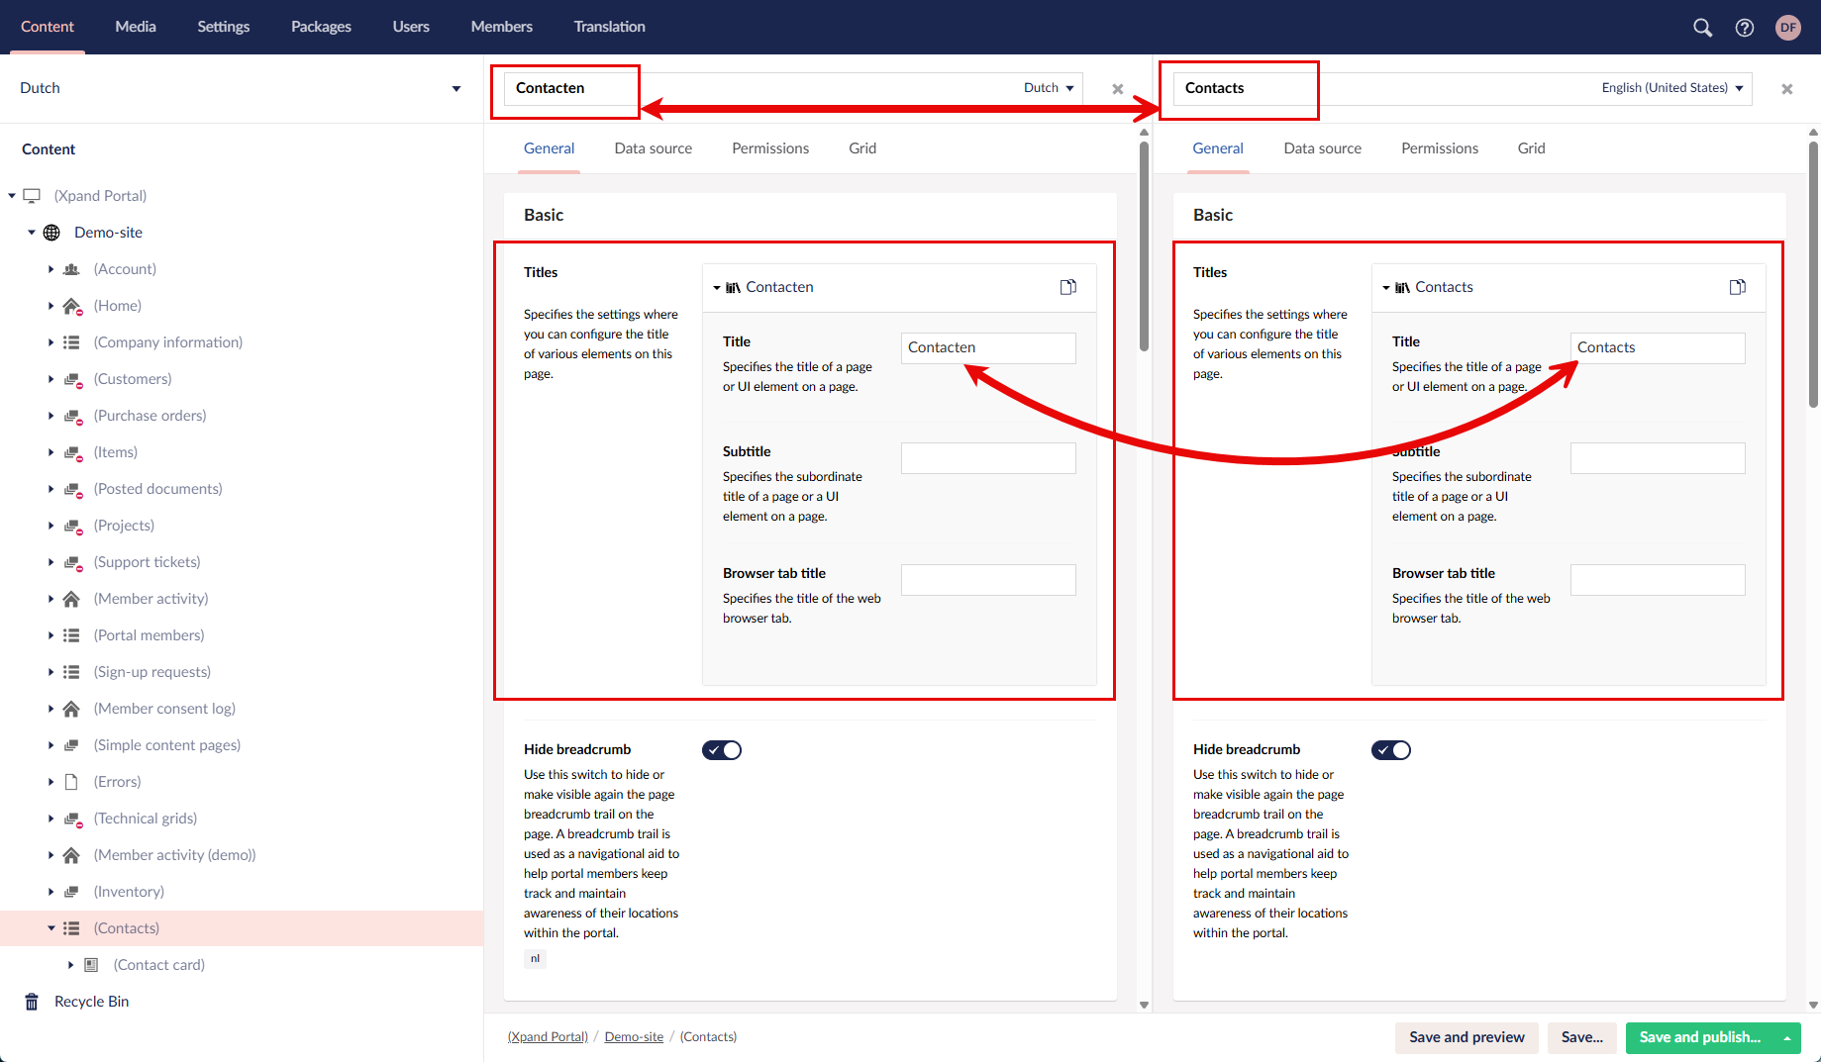This screenshot has height=1062, width=1821.
Task: Follow the Demo-site breadcrumb link
Action: (x=634, y=1037)
